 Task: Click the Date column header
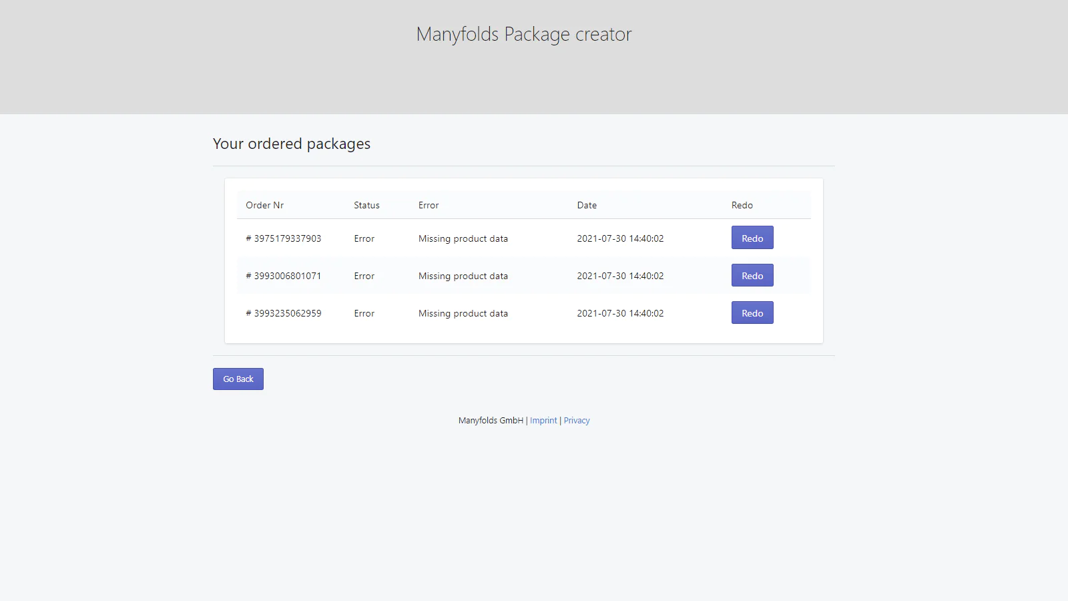[x=587, y=205]
